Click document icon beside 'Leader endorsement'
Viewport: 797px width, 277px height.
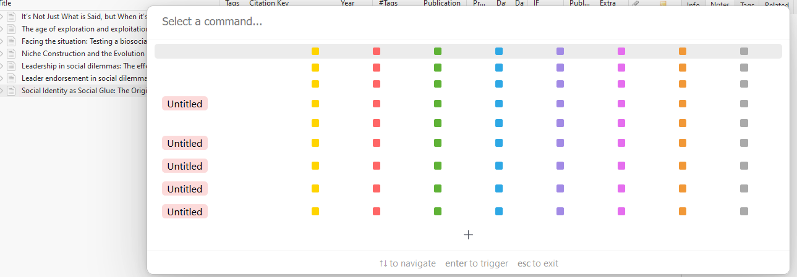coord(11,78)
